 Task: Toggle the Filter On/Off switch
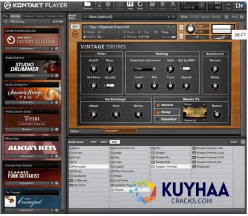pos(110,85)
